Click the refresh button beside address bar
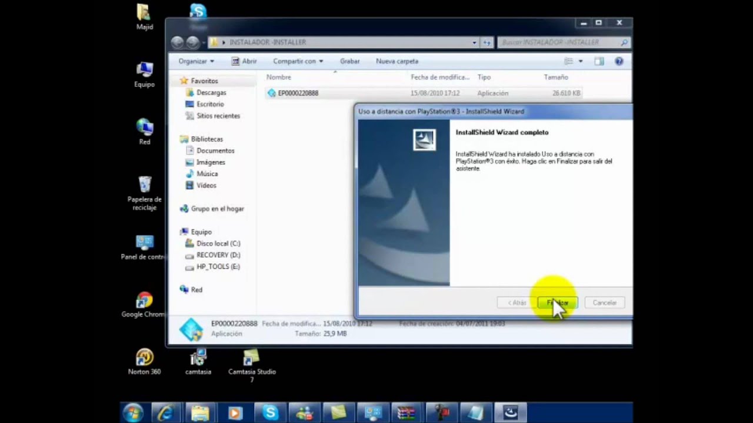The width and height of the screenshot is (753, 423). pos(487,42)
